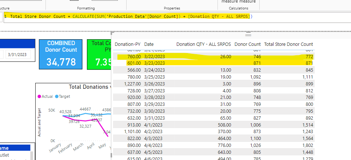The height and width of the screenshot is (160, 351).
Task: Click the 42007 data label
Action: [x=97, y=120]
